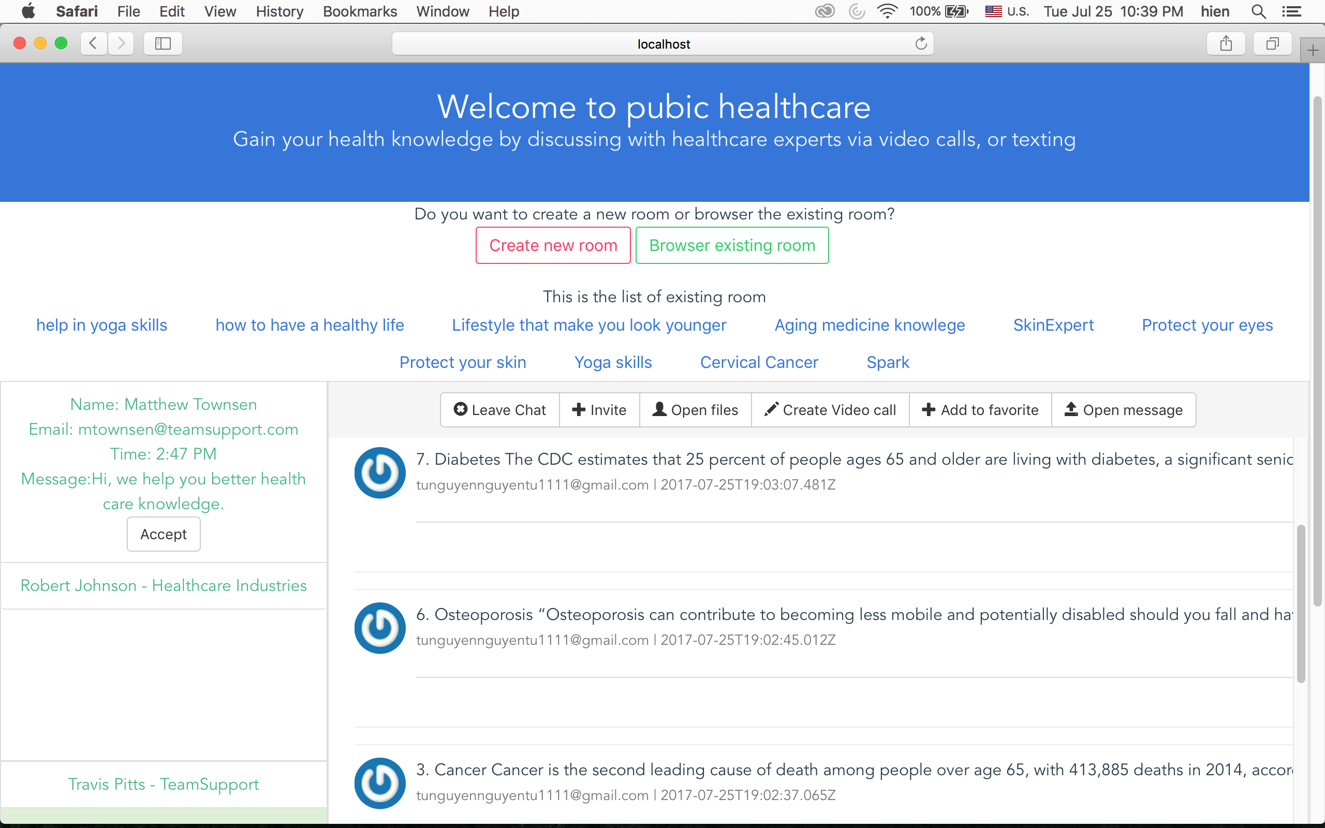
Task: Open a new Safari tab with plus
Action: pyautogui.click(x=1313, y=51)
